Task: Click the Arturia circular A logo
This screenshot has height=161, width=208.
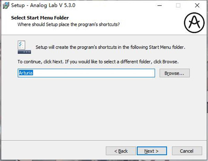Action: click(x=194, y=23)
